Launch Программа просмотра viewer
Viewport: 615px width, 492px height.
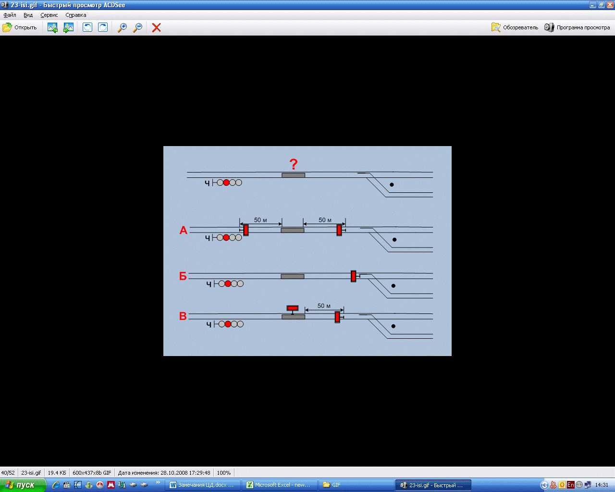pos(577,27)
